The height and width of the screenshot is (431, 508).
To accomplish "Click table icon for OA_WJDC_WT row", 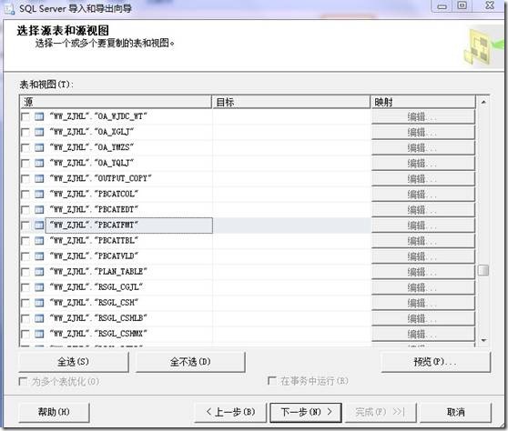I will [x=39, y=116].
